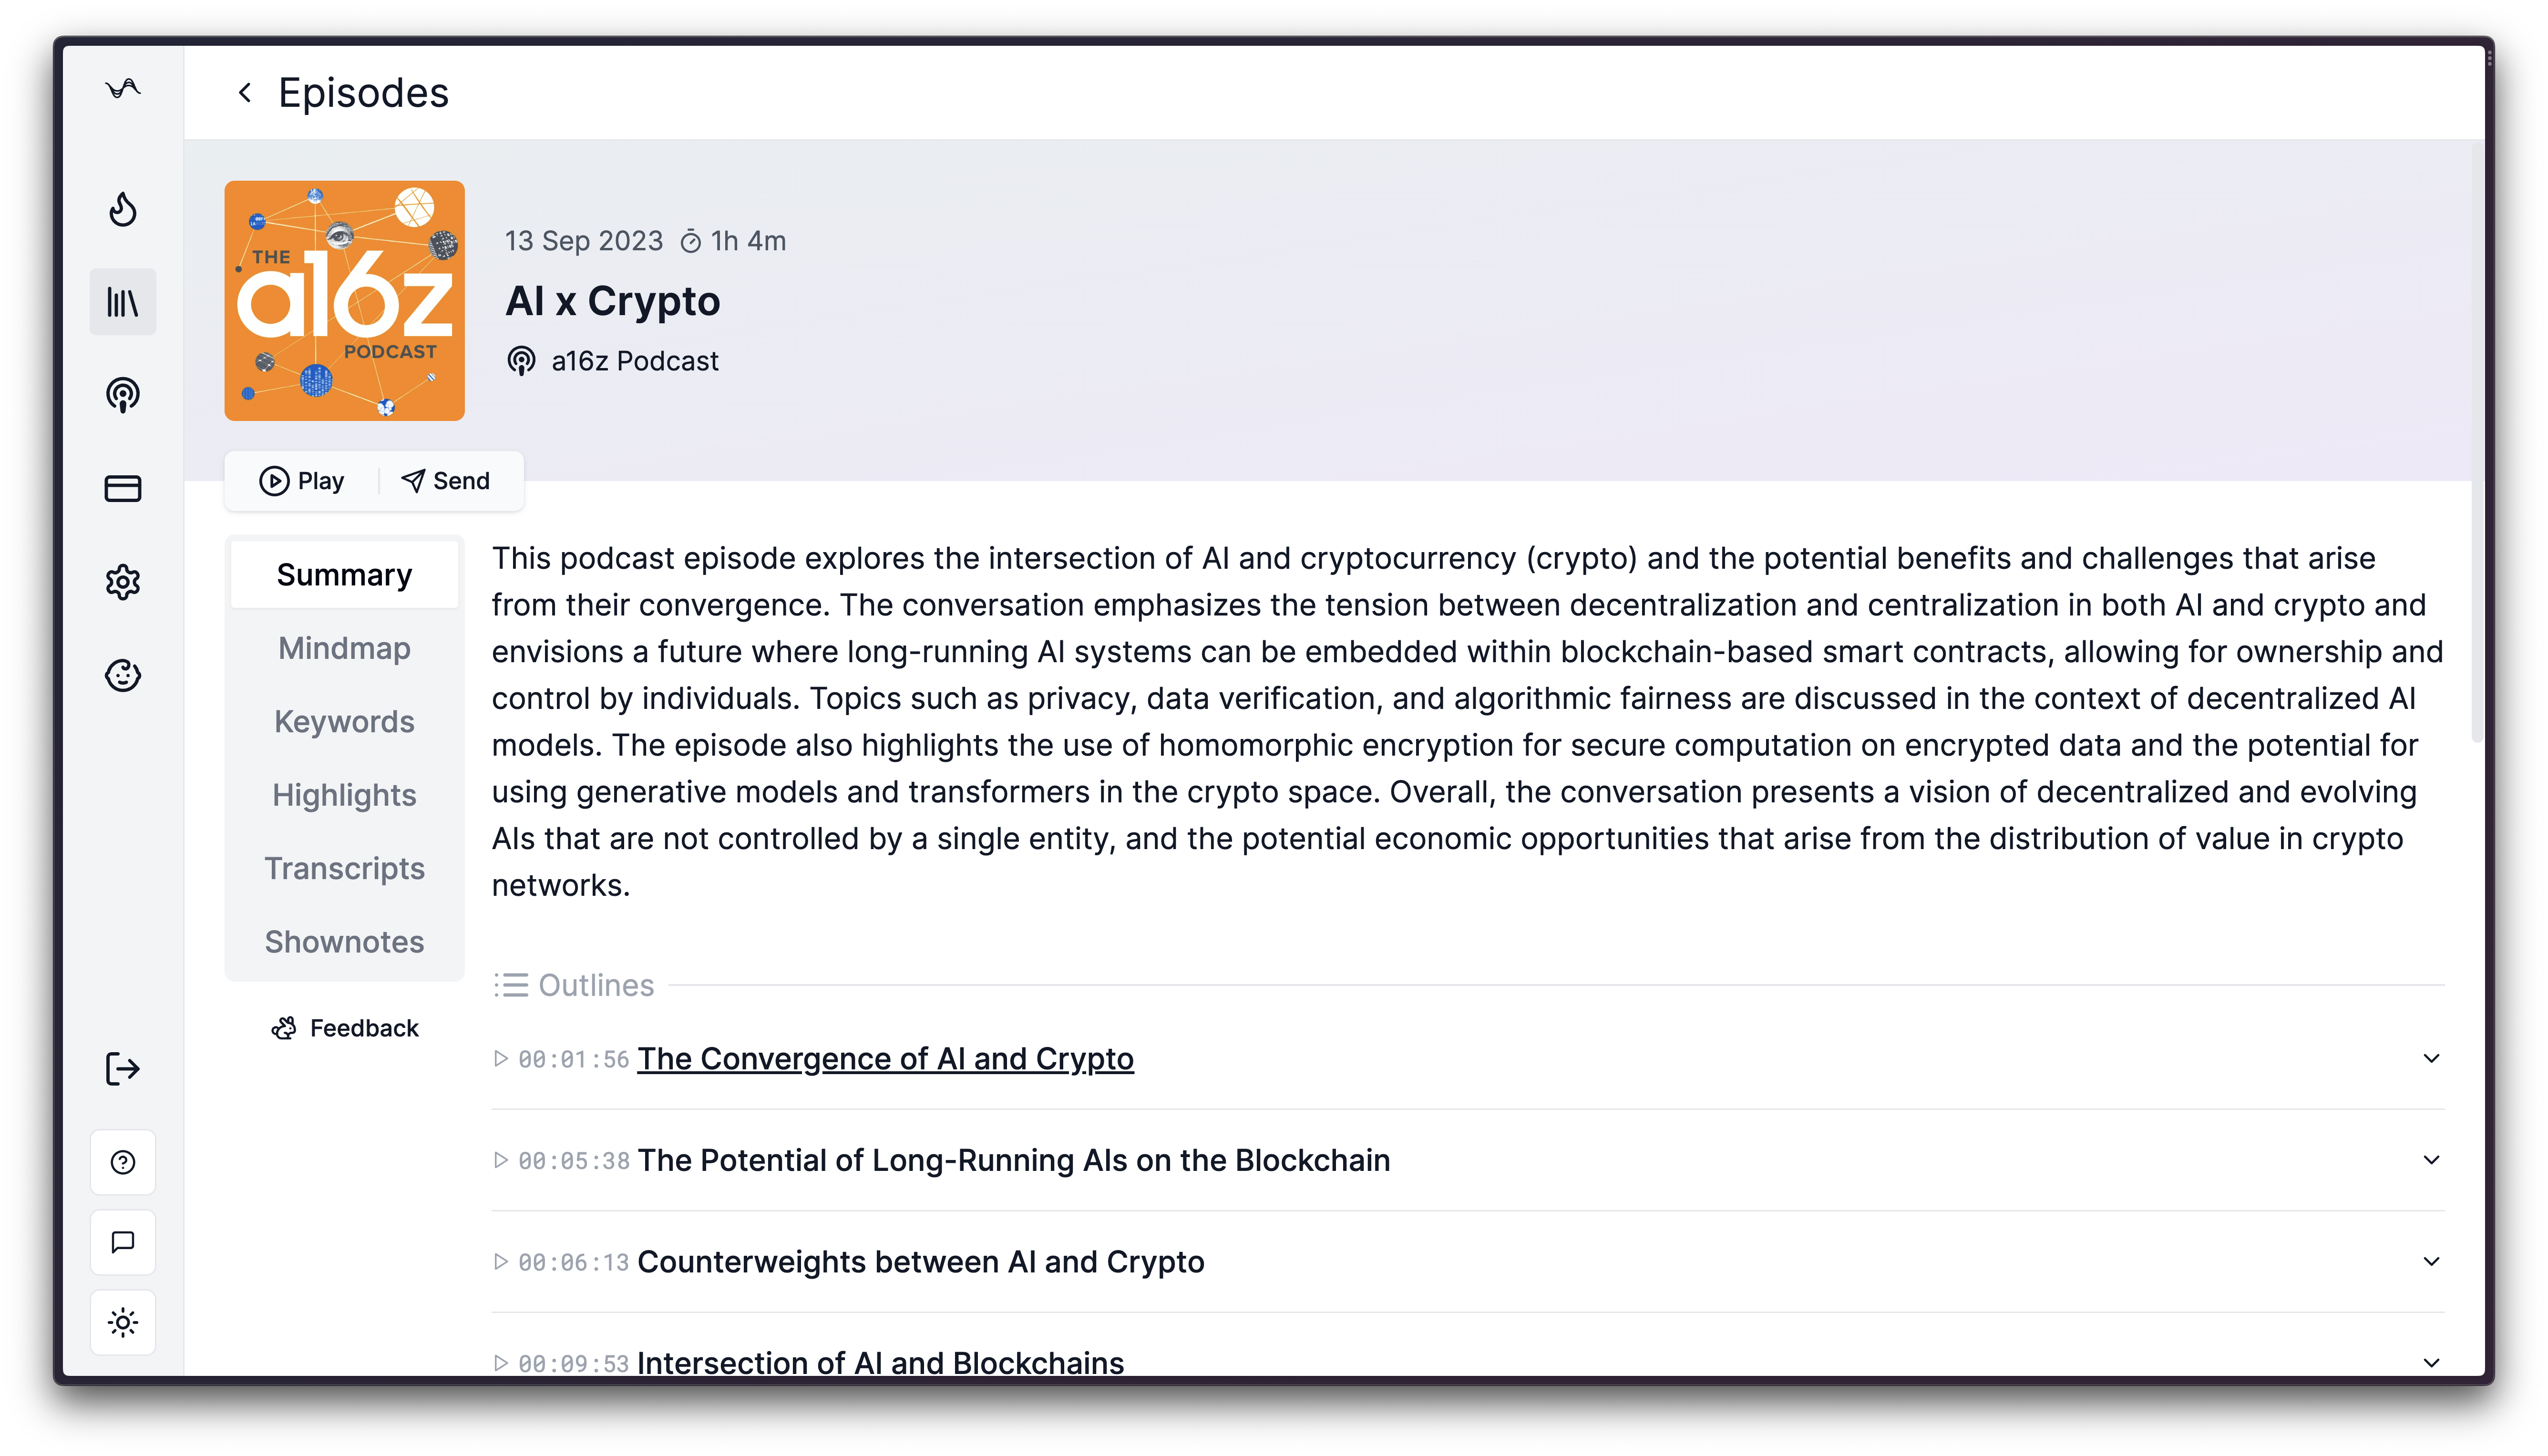This screenshot has height=1456, width=2548.
Task: Expand the Convergence of AI and Crypto chevron
Action: point(2431,1058)
